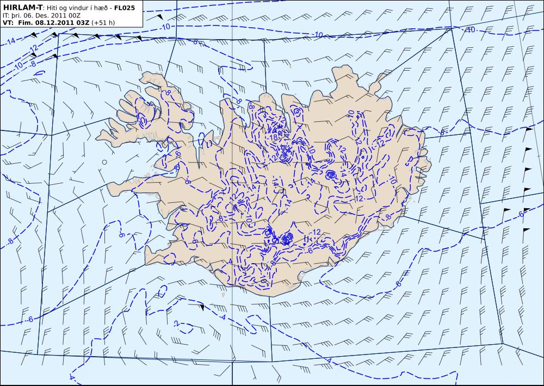Click the 'Hiti og vindur í hæð' caption
The width and height of the screenshot is (544, 386).
click(x=78, y=8)
